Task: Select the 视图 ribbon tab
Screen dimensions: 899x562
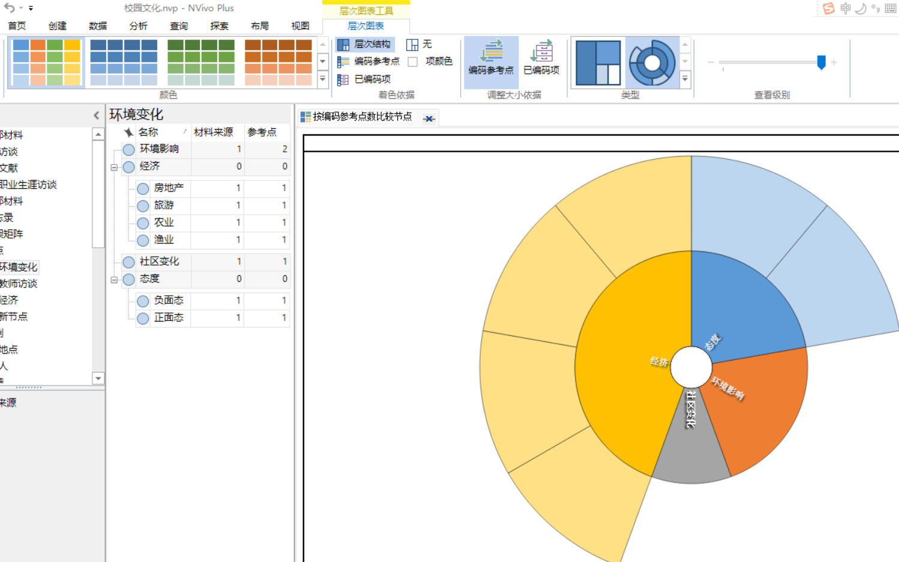Action: coord(300,26)
